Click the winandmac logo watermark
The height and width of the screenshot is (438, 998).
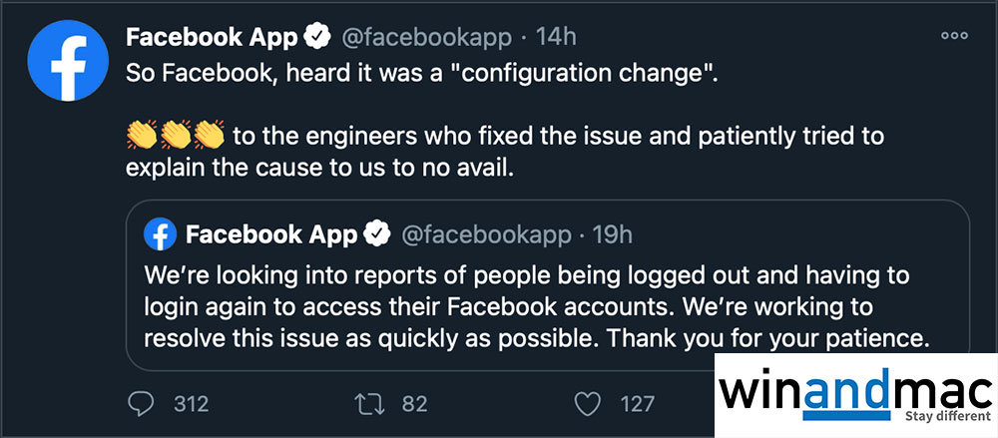(854, 395)
